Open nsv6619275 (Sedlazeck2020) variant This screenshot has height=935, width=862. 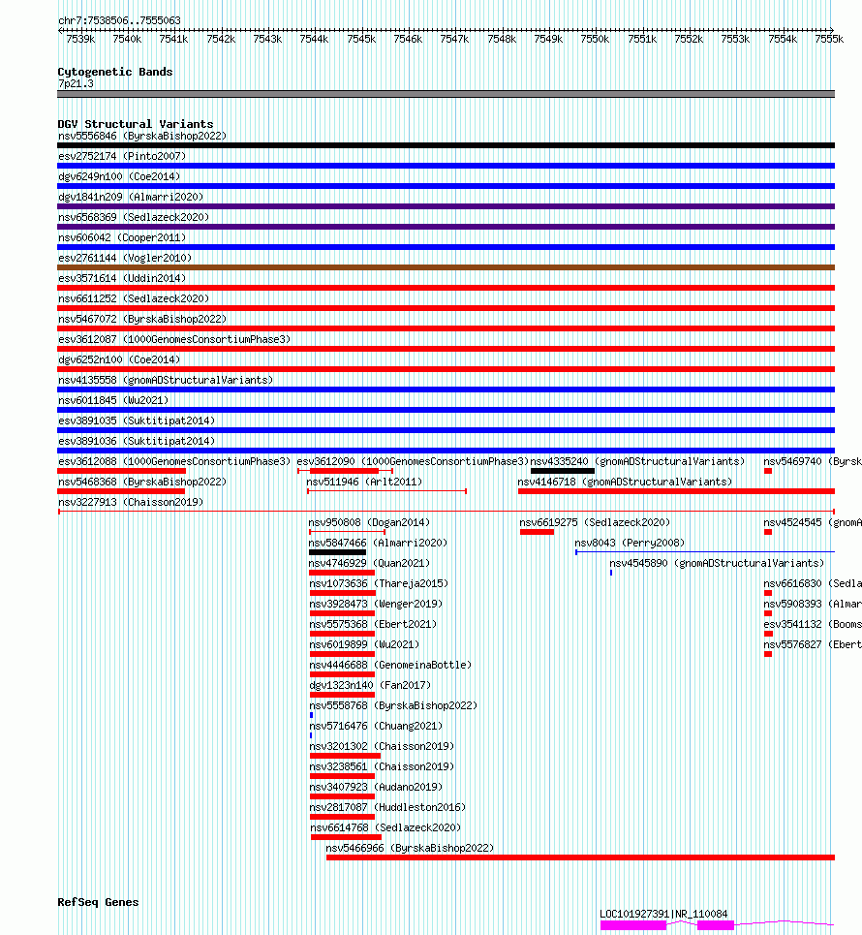pos(537,532)
